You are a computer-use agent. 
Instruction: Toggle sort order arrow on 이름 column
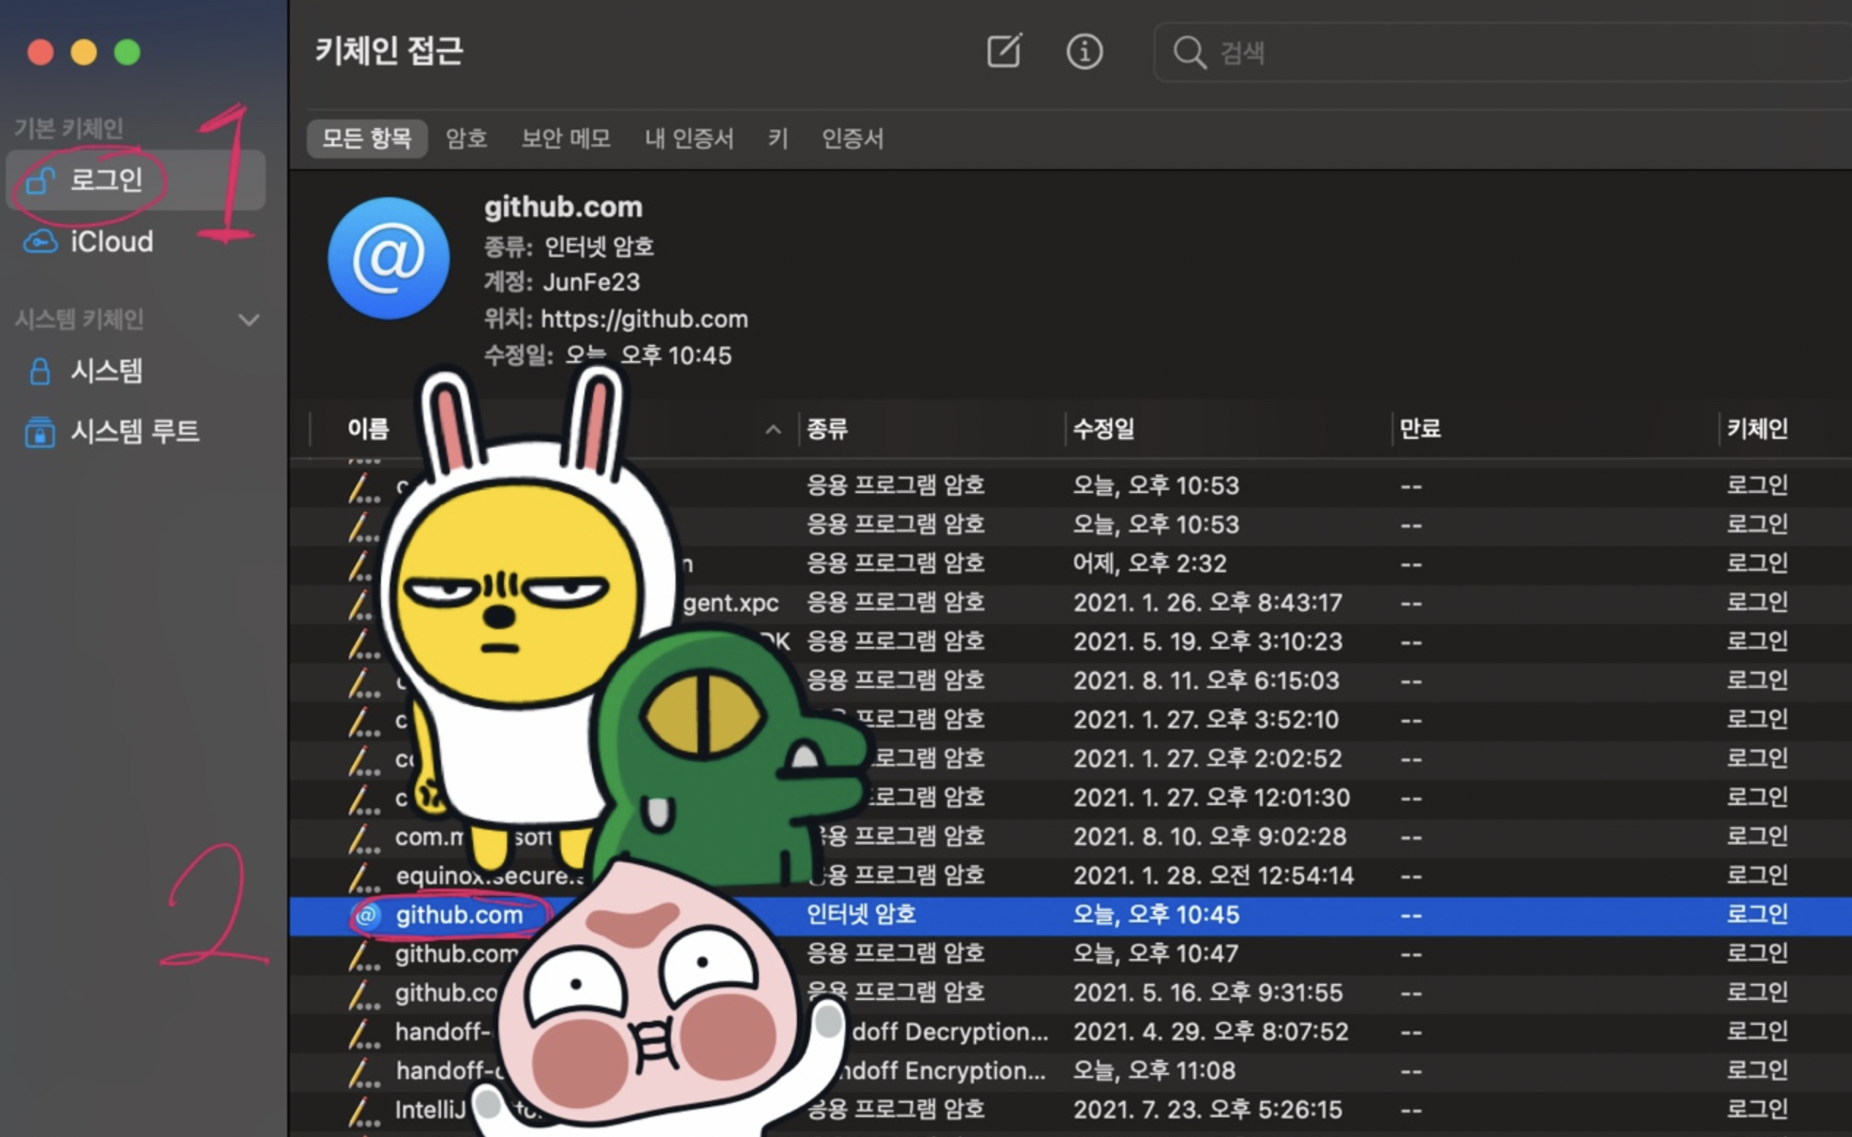point(772,429)
